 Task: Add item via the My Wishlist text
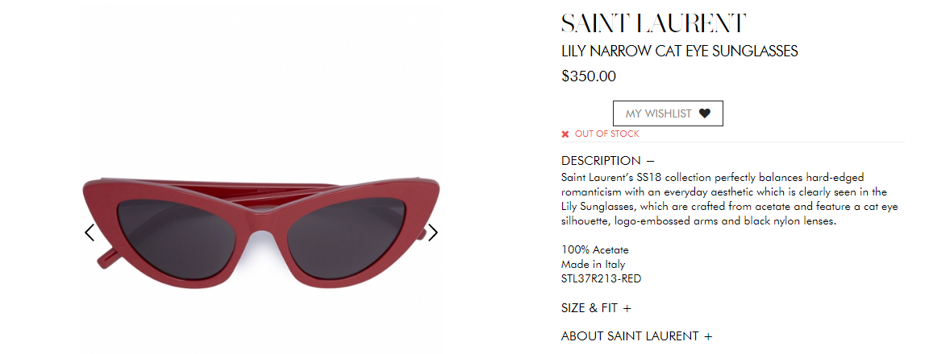click(659, 113)
